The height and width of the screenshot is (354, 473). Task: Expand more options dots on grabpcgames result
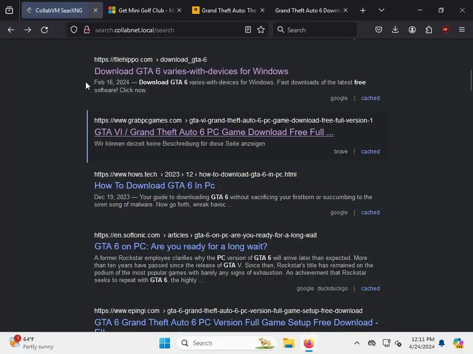[354, 152]
